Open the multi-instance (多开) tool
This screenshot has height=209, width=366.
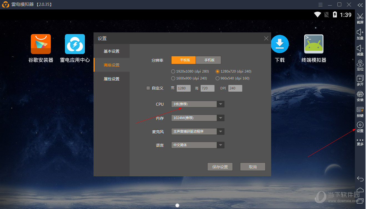[x=360, y=79]
